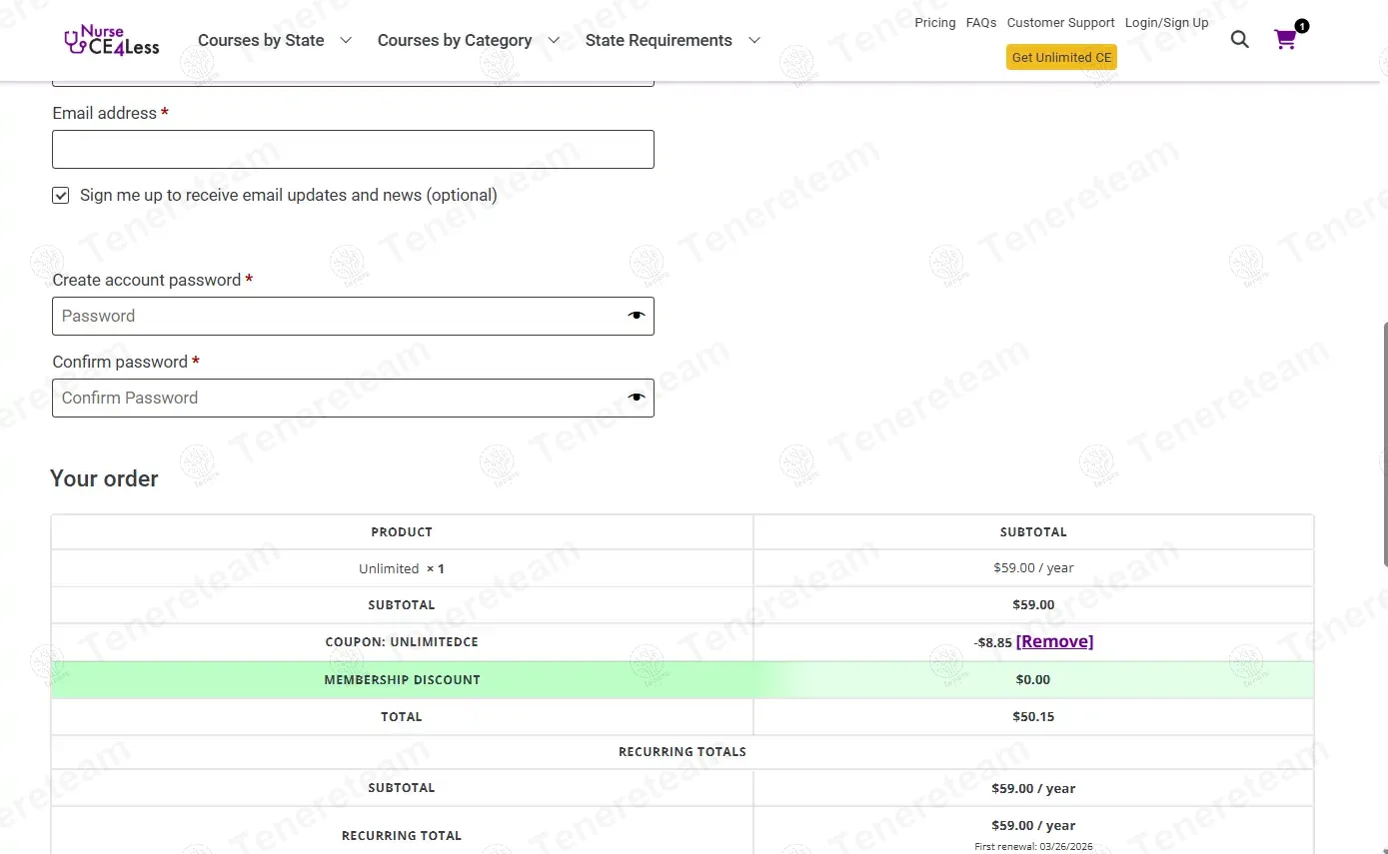Open the shopping cart icon
The width and height of the screenshot is (1388, 854).
point(1285,40)
